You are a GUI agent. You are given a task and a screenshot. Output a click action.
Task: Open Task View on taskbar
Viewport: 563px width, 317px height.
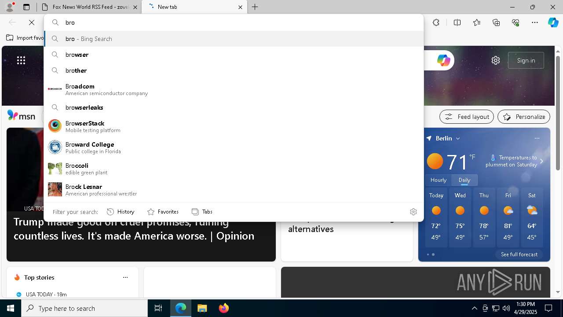pos(158,308)
